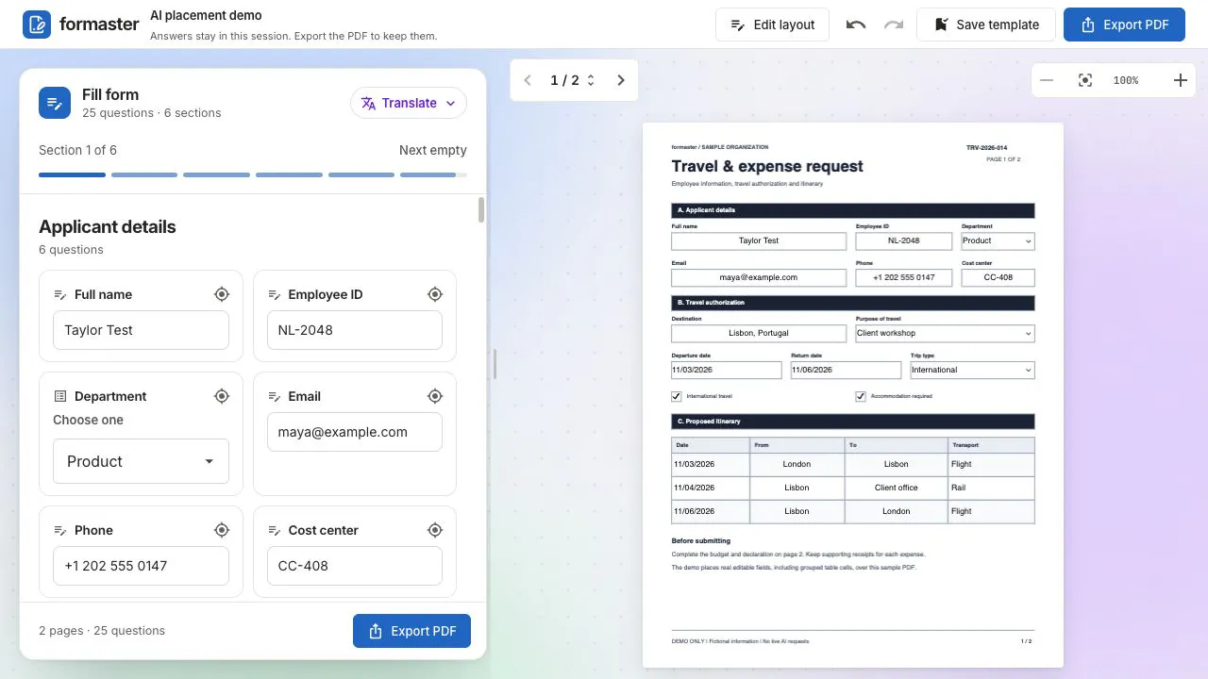Jump to the sixth section progress segment
This screenshot has height=679, width=1208.
pos(433,174)
